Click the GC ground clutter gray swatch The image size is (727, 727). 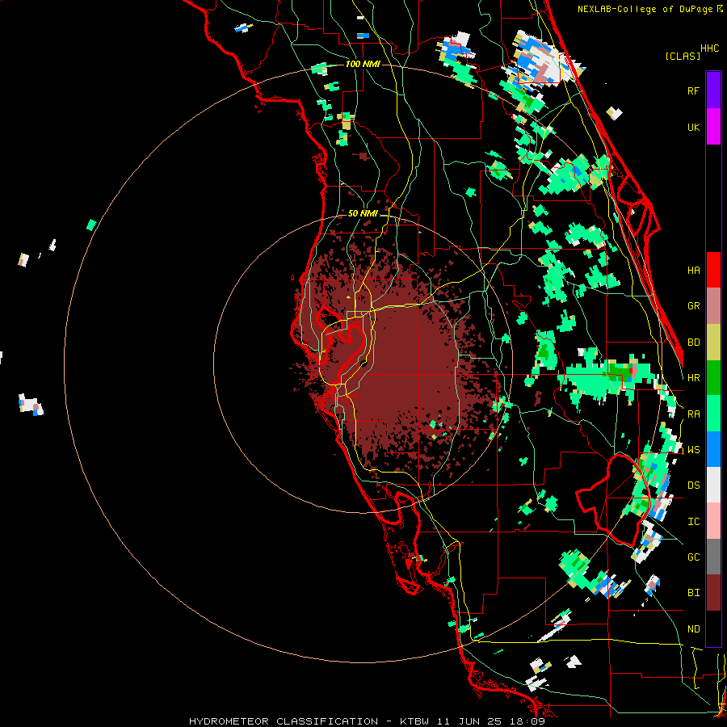713,557
